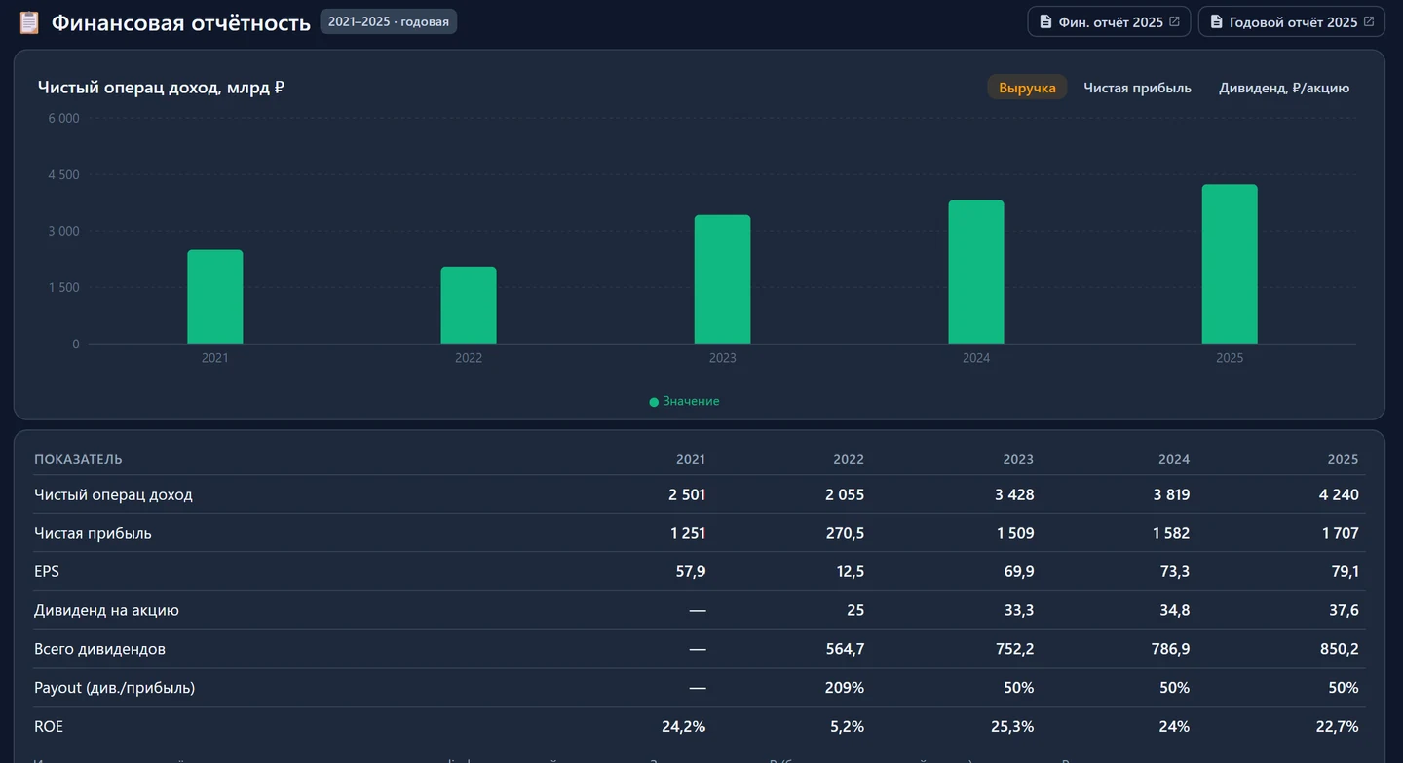Image resolution: width=1403 pixels, height=763 pixels.
Task: Click the y-axis label 4 500
Action: pyautogui.click(x=63, y=175)
